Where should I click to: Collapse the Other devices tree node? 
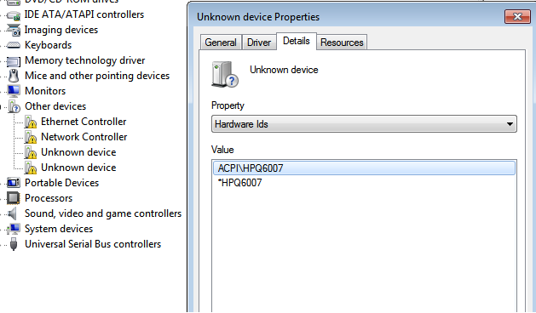(2, 107)
